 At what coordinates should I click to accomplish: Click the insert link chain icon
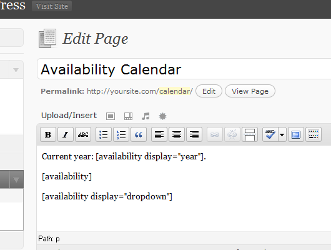pos(215,134)
